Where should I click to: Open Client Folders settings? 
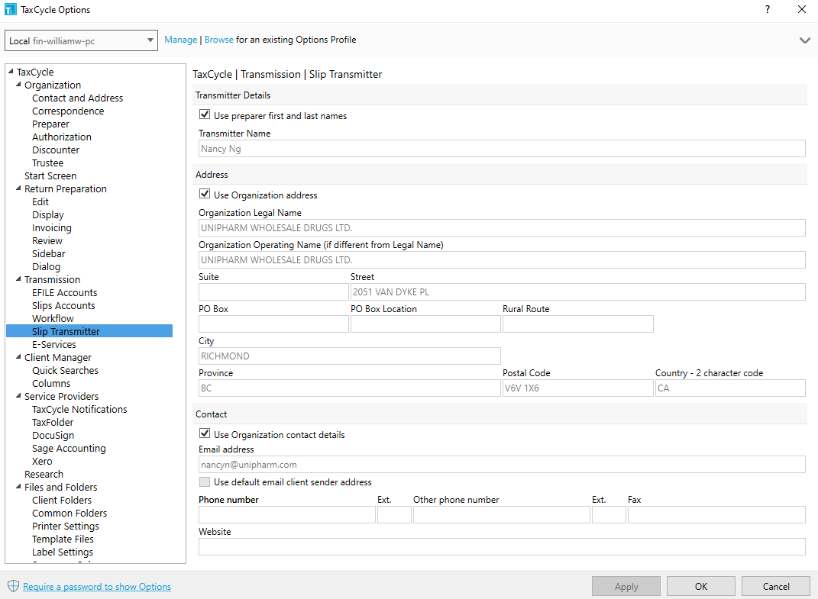pos(62,500)
